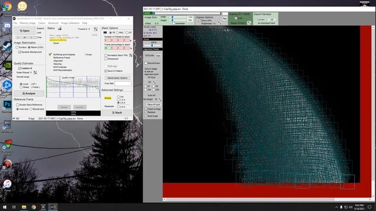Toggle the Auto scaling checkbox
376x211 pixels.
tap(236, 18)
